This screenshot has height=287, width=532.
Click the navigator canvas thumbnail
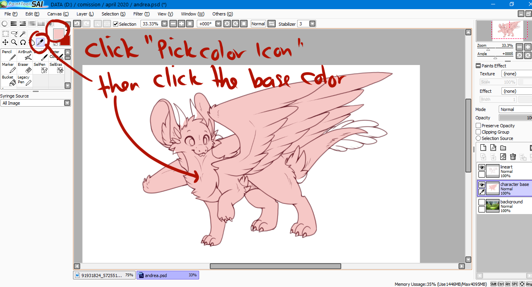click(504, 31)
